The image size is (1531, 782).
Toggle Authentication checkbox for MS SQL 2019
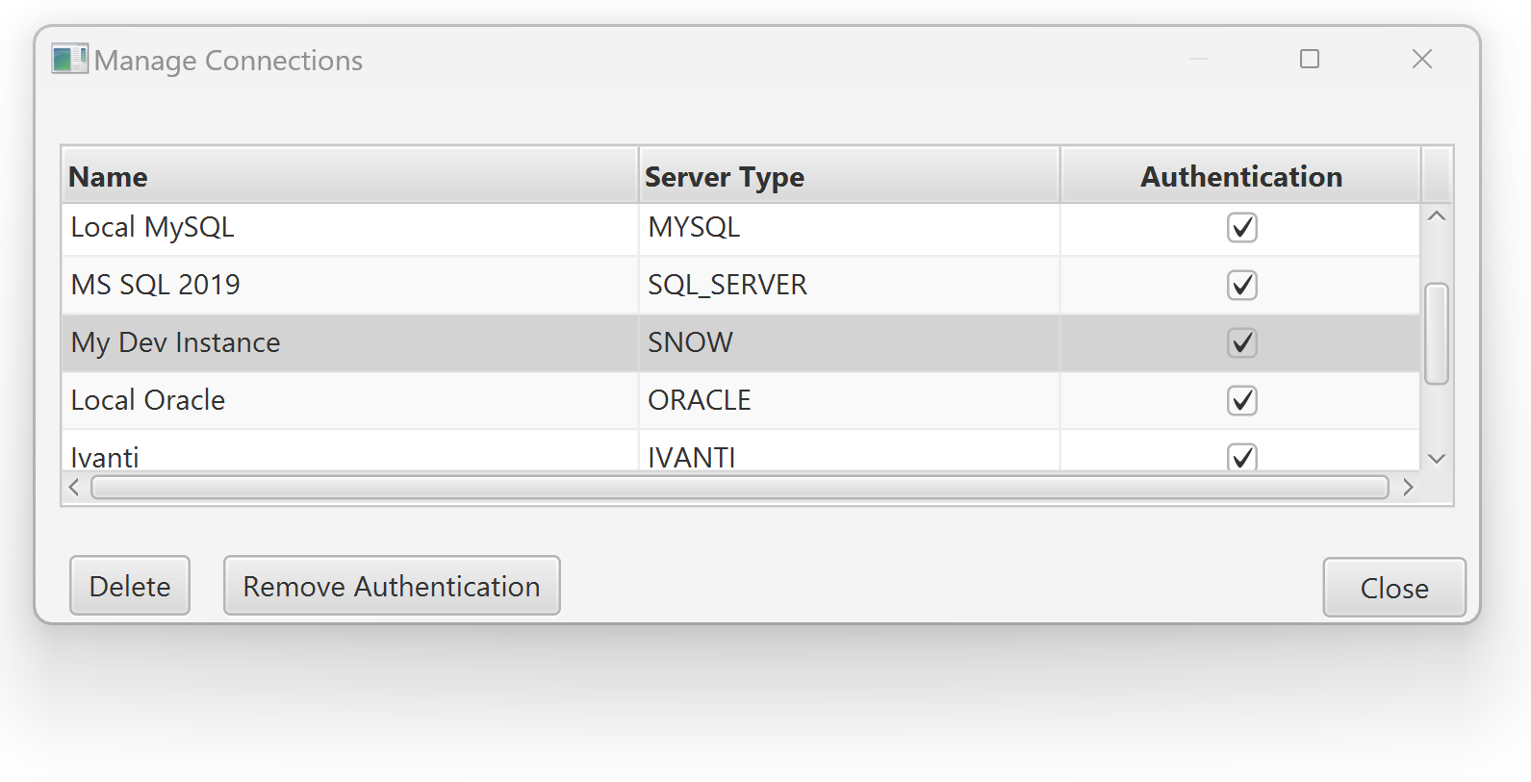click(1242, 286)
